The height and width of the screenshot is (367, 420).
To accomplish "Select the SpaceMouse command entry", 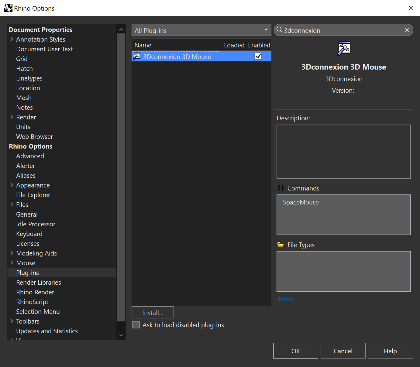I will (x=301, y=202).
